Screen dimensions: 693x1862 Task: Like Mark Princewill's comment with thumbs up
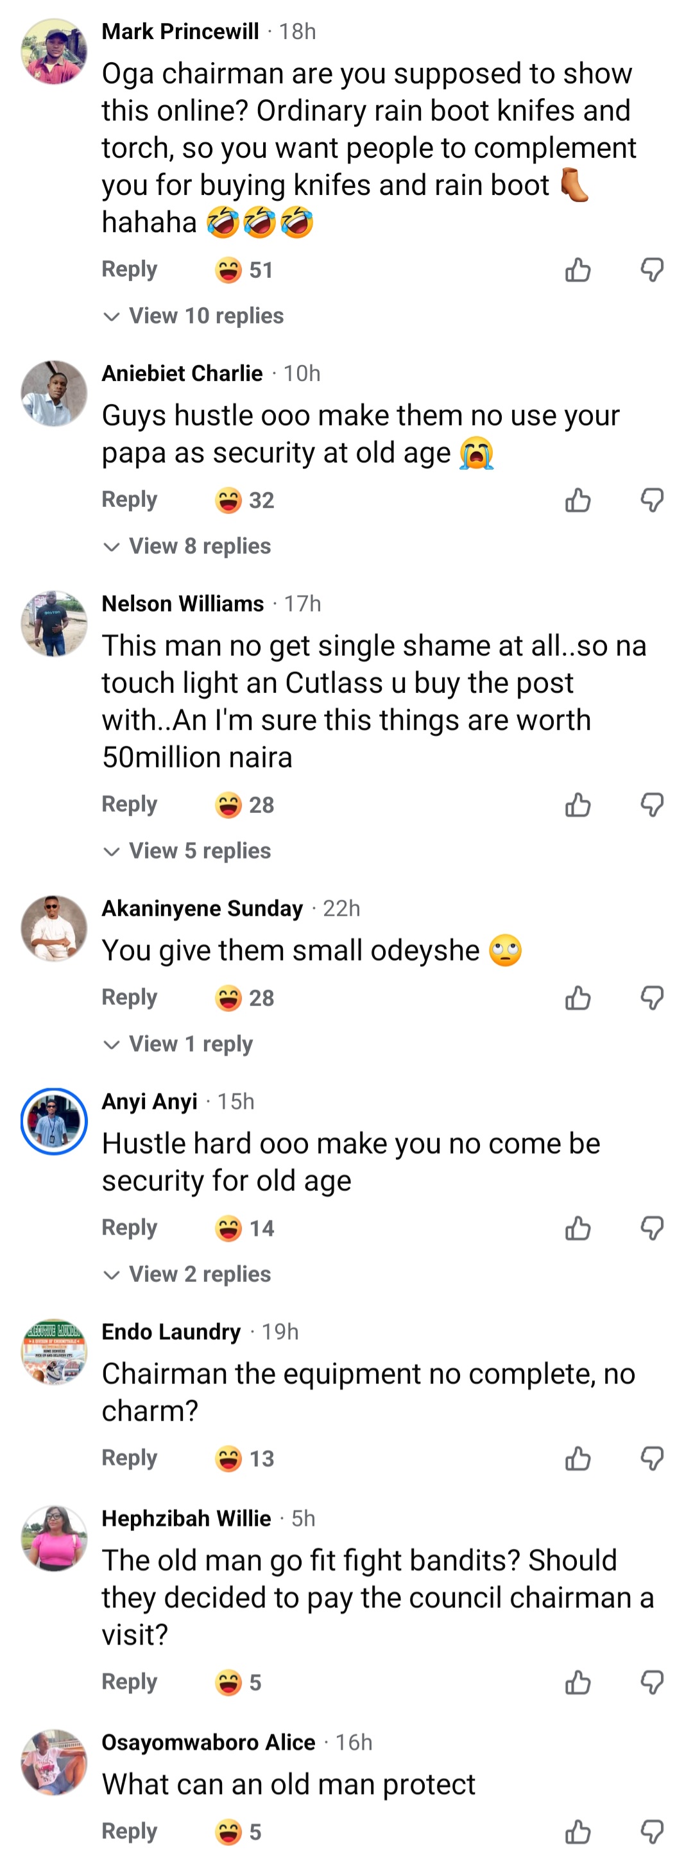pyautogui.click(x=577, y=269)
